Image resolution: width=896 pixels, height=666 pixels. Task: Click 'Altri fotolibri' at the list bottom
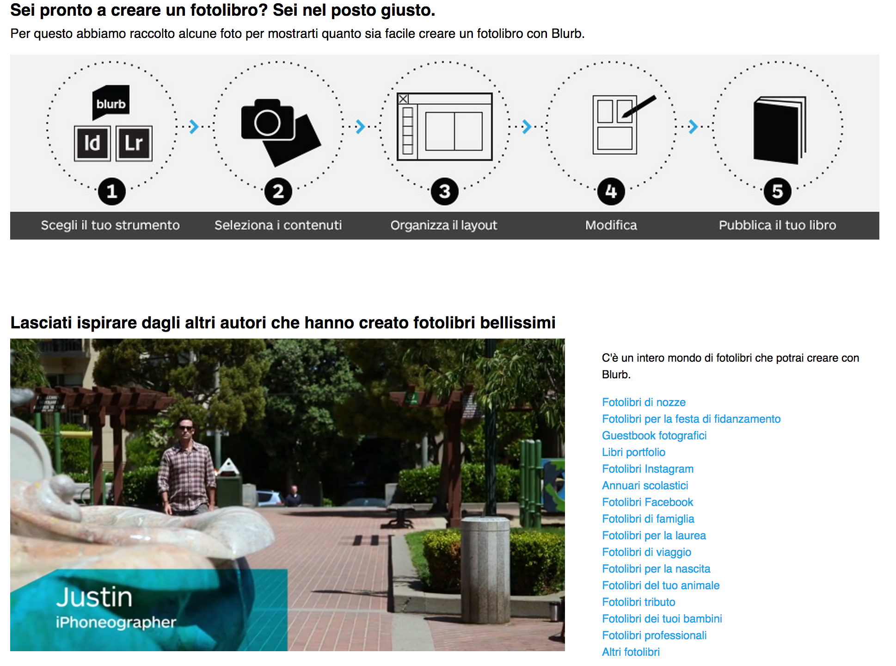(630, 652)
